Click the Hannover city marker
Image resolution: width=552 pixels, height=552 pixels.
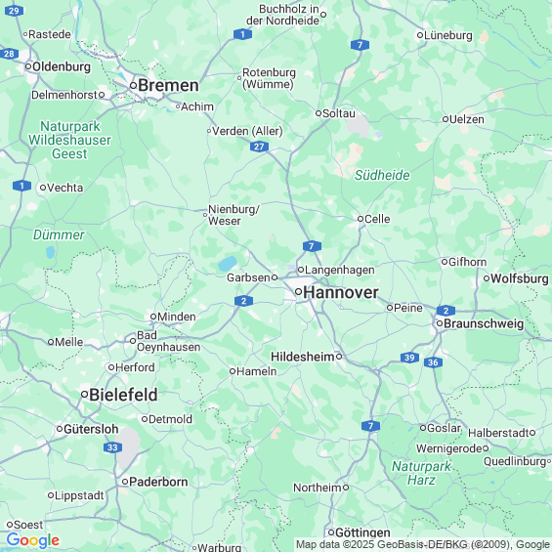[x=298, y=291]
